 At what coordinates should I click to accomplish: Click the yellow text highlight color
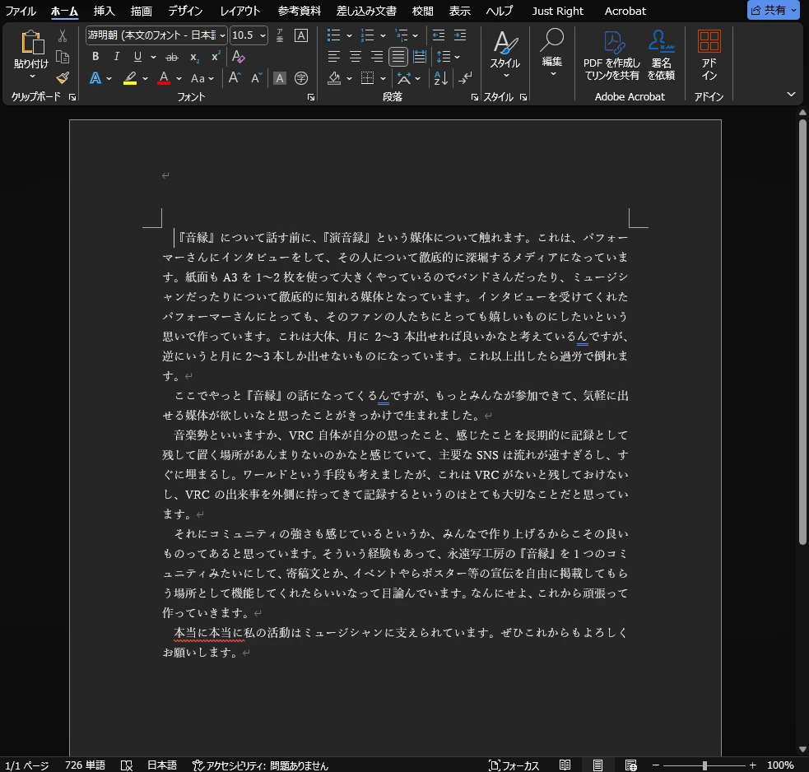[x=130, y=78]
